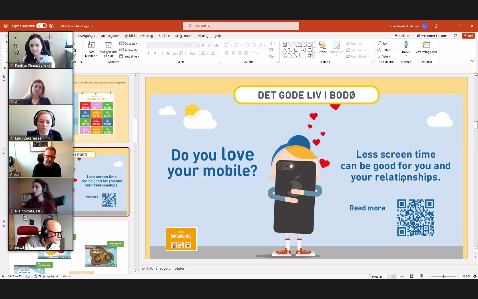This screenshot has height=299, width=478.
Task: Click the Spill inn record button at top right
Action: click(403, 36)
